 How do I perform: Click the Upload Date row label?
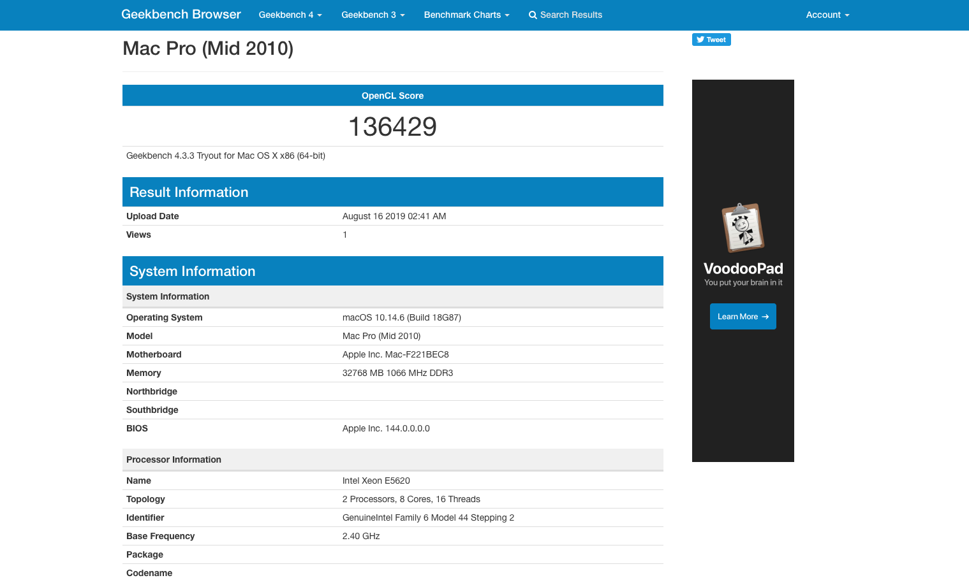coord(152,216)
